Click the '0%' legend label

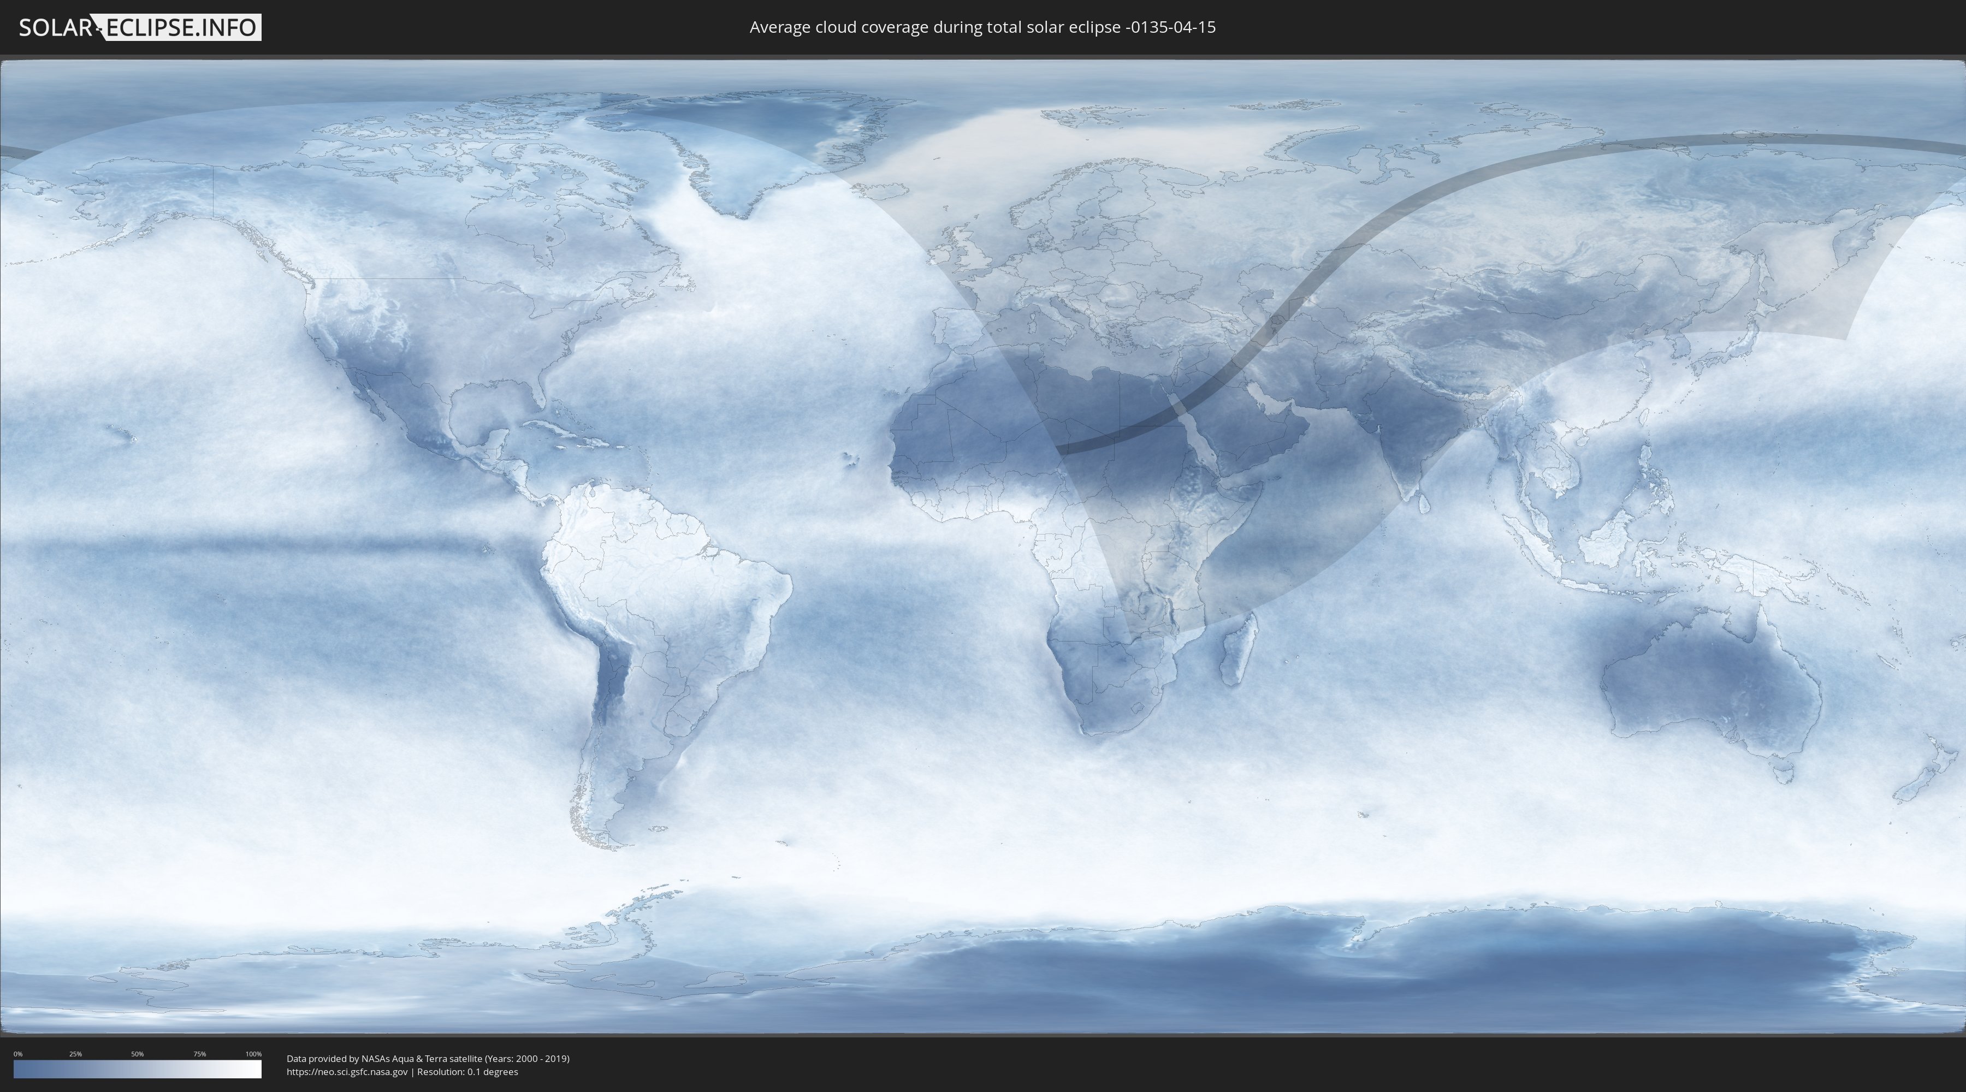pos(17,1054)
